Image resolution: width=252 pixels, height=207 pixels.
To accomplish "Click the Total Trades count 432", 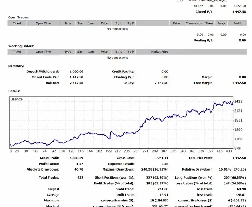I will point(80,177).
